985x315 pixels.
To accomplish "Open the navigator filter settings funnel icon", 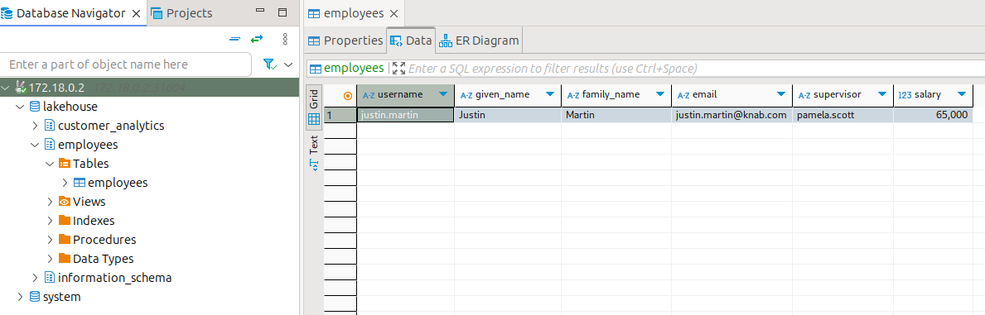I will (x=269, y=64).
